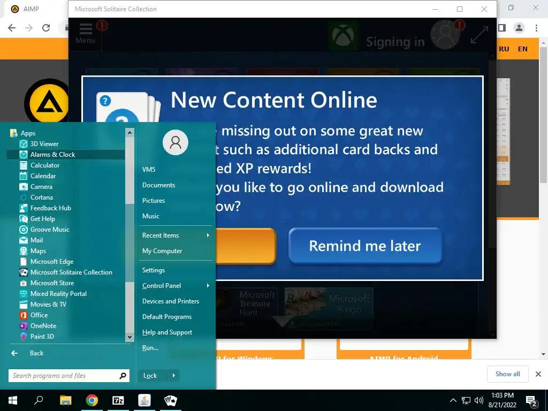
Task: Expand the Lock options arrow
Action: pos(174,376)
